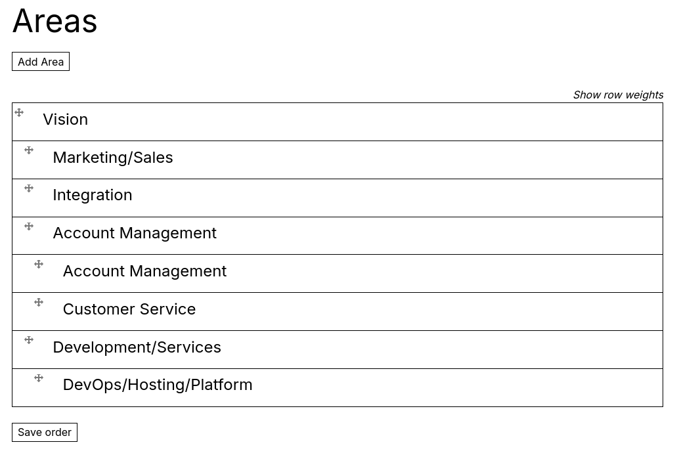
Task: Select the Integration area row
Action: pos(93,195)
